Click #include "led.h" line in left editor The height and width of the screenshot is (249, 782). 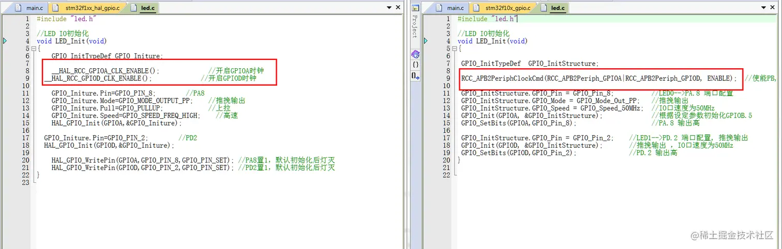click(67, 19)
